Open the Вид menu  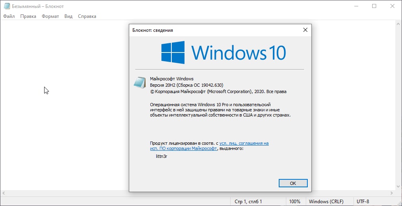pyautogui.click(x=68, y=16)
